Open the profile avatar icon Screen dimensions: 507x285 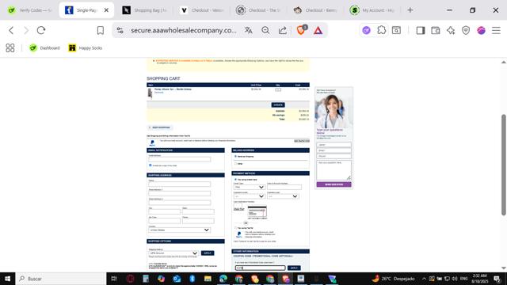click(x=481, y=30)
